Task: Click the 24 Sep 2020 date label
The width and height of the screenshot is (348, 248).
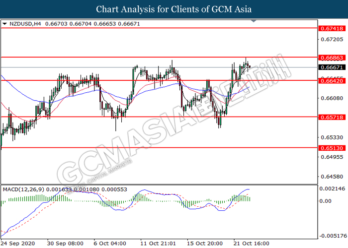Action: [18, 244]
